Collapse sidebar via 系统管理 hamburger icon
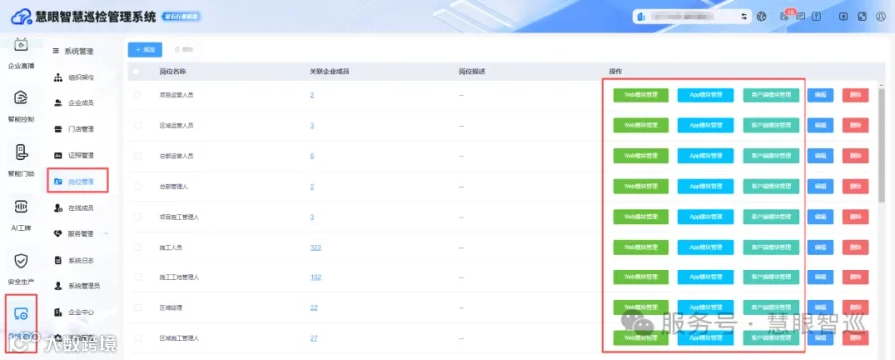This screenshot has width=895, height=360. (56, 52)
